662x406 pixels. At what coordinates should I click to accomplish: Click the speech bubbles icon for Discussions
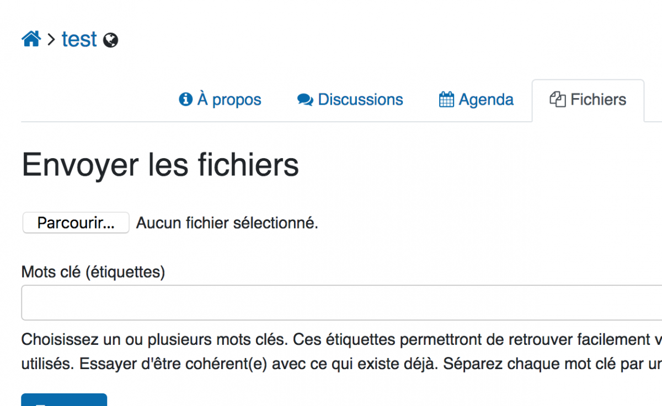[305, 100]
